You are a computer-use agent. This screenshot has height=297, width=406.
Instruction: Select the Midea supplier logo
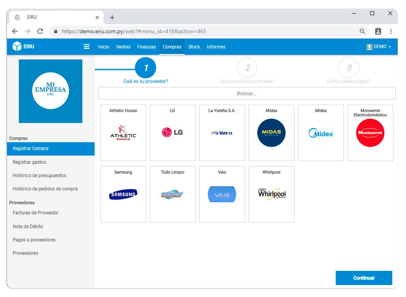click(321, 133)
